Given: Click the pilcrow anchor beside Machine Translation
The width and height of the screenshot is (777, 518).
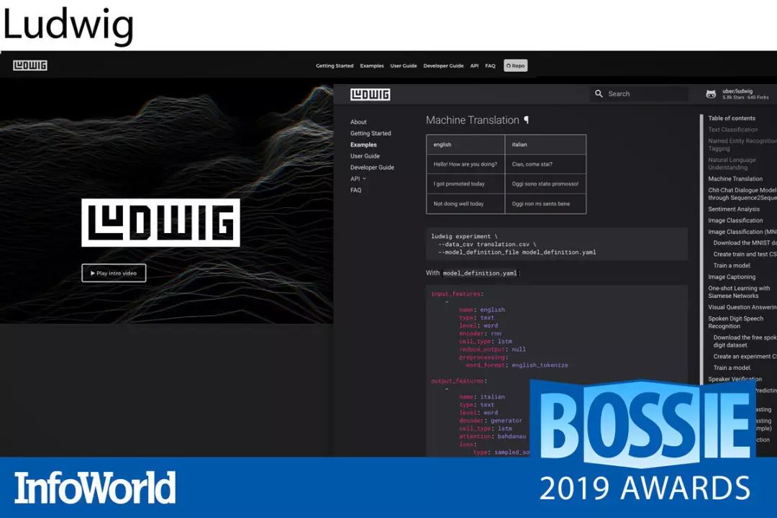Looking at the screenshot, I should [526, 120].
